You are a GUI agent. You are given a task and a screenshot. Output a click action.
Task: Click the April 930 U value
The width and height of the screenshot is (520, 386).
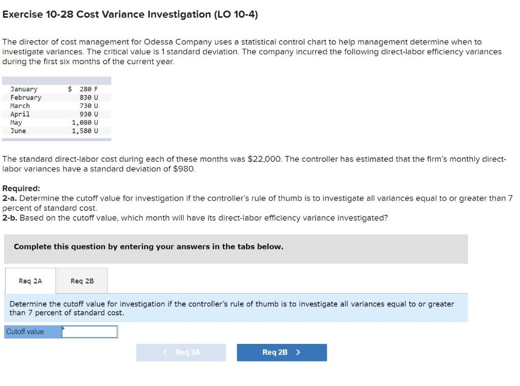(86, 114)
